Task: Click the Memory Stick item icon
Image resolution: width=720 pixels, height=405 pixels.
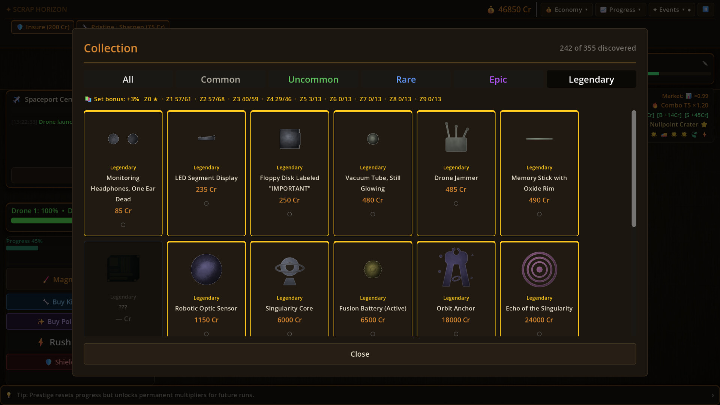Action: 539,139
